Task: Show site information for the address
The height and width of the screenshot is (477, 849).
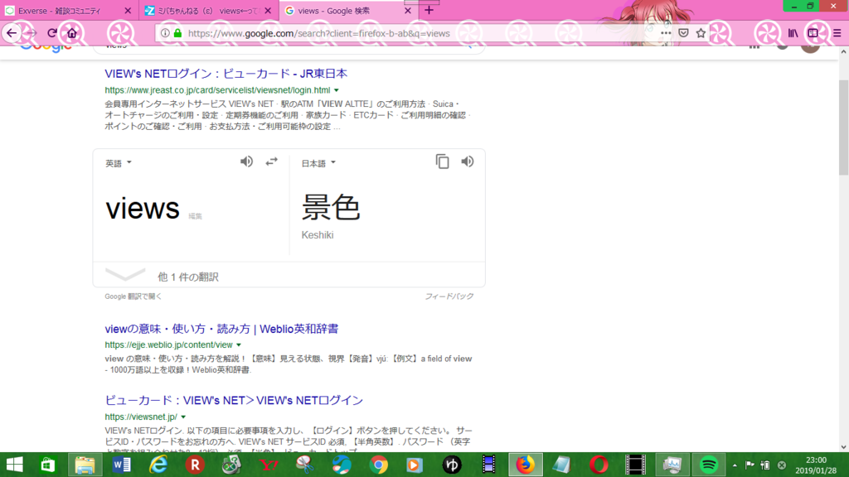Action: (165, 33)
